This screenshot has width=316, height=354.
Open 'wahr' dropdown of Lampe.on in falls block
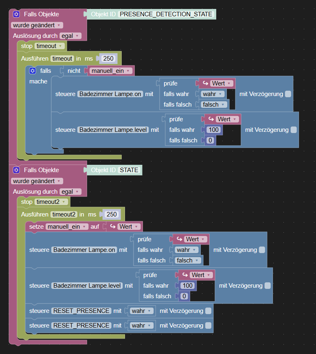coord(213,94)
